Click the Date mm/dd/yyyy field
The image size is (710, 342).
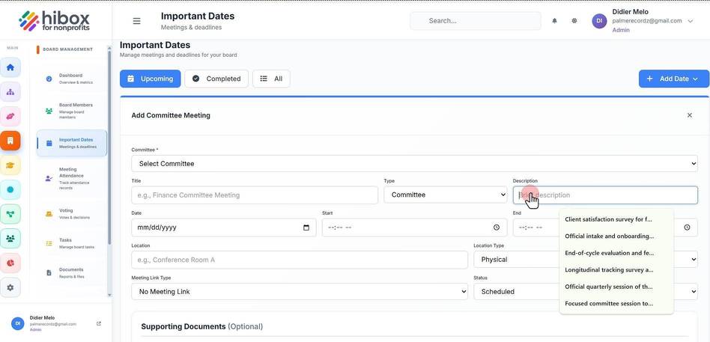224,228
